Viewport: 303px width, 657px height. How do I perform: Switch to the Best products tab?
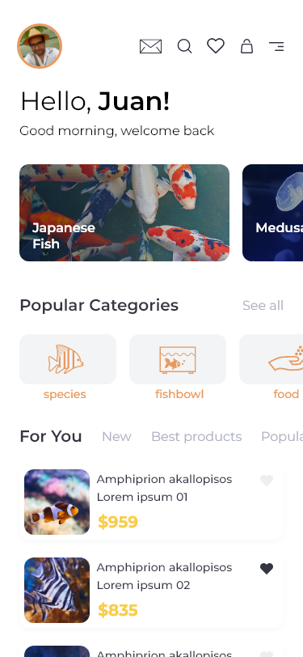[x=196, y=437]
